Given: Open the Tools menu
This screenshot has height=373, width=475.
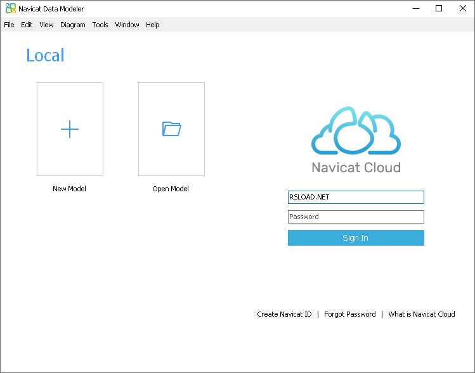Looking at the screenshot, I should click(100, 25).
